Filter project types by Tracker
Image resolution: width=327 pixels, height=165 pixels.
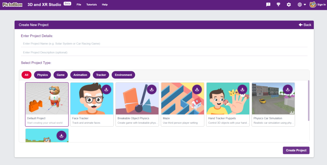(x=101, y=75)
